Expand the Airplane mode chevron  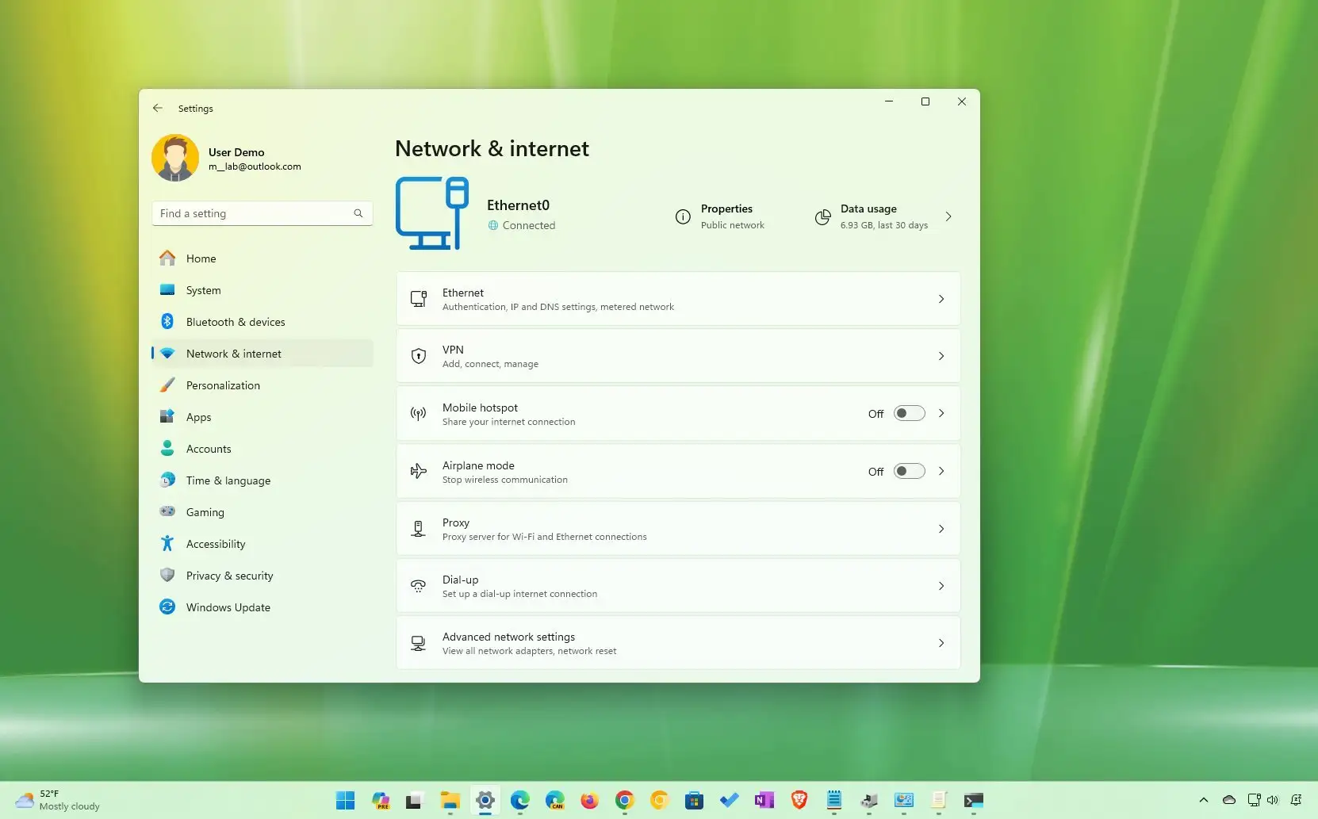(x=941, y=471)
